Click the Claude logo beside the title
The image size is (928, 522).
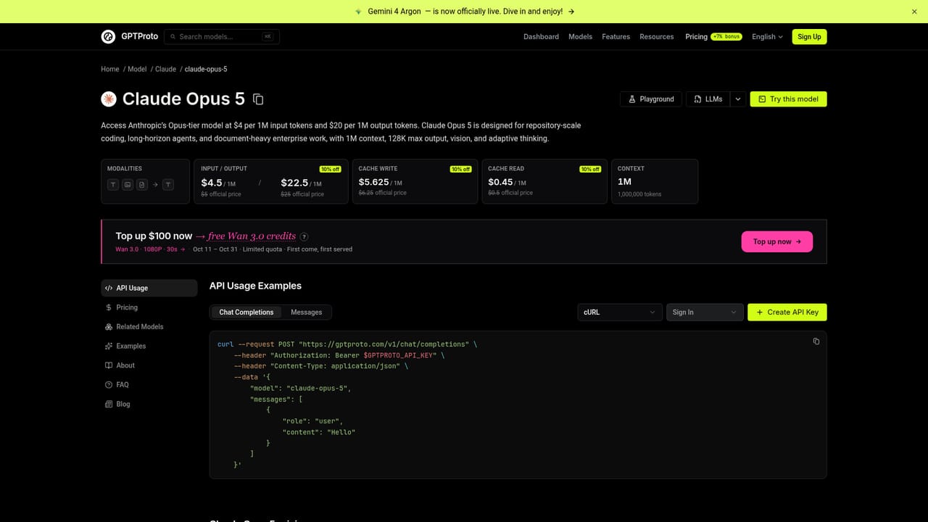[109, 99]
